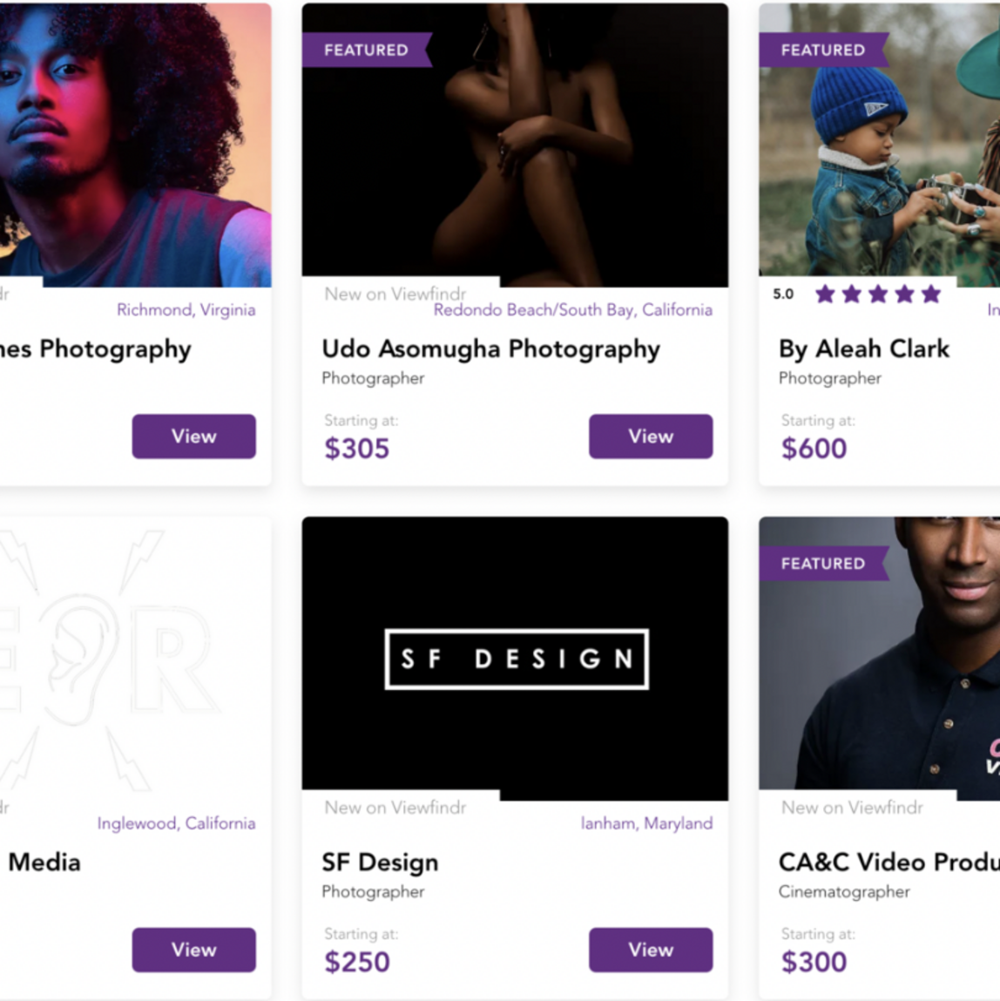The height and width of the screenshot is (1001, 1000).
Task: Open the Udo Asomugha Photography title
Action: (490, 349)
